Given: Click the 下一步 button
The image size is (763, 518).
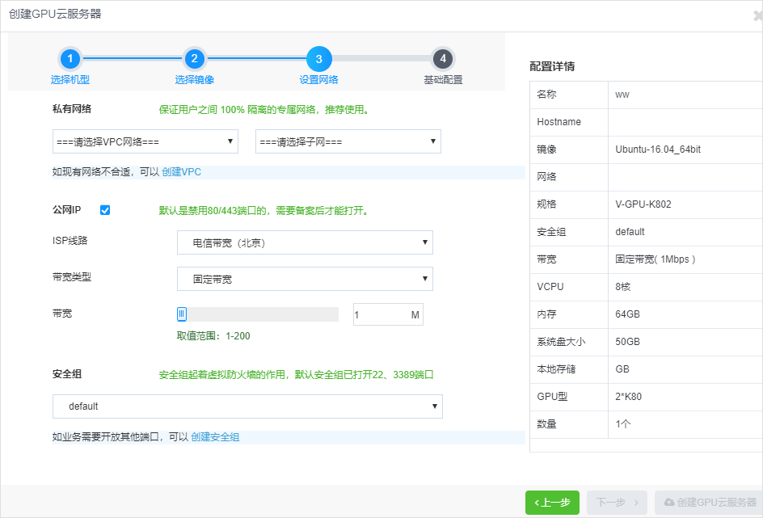Looking at the screenshot, I should [617, 503].
